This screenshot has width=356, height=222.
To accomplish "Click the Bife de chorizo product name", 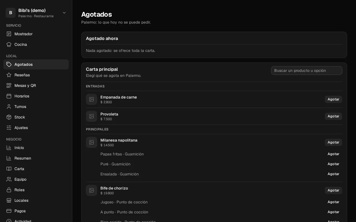I will tap(114, 188).
